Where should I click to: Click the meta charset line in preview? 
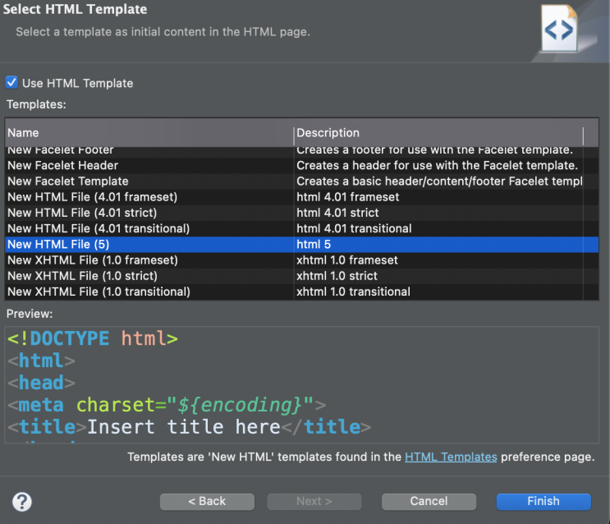(167, 405)
